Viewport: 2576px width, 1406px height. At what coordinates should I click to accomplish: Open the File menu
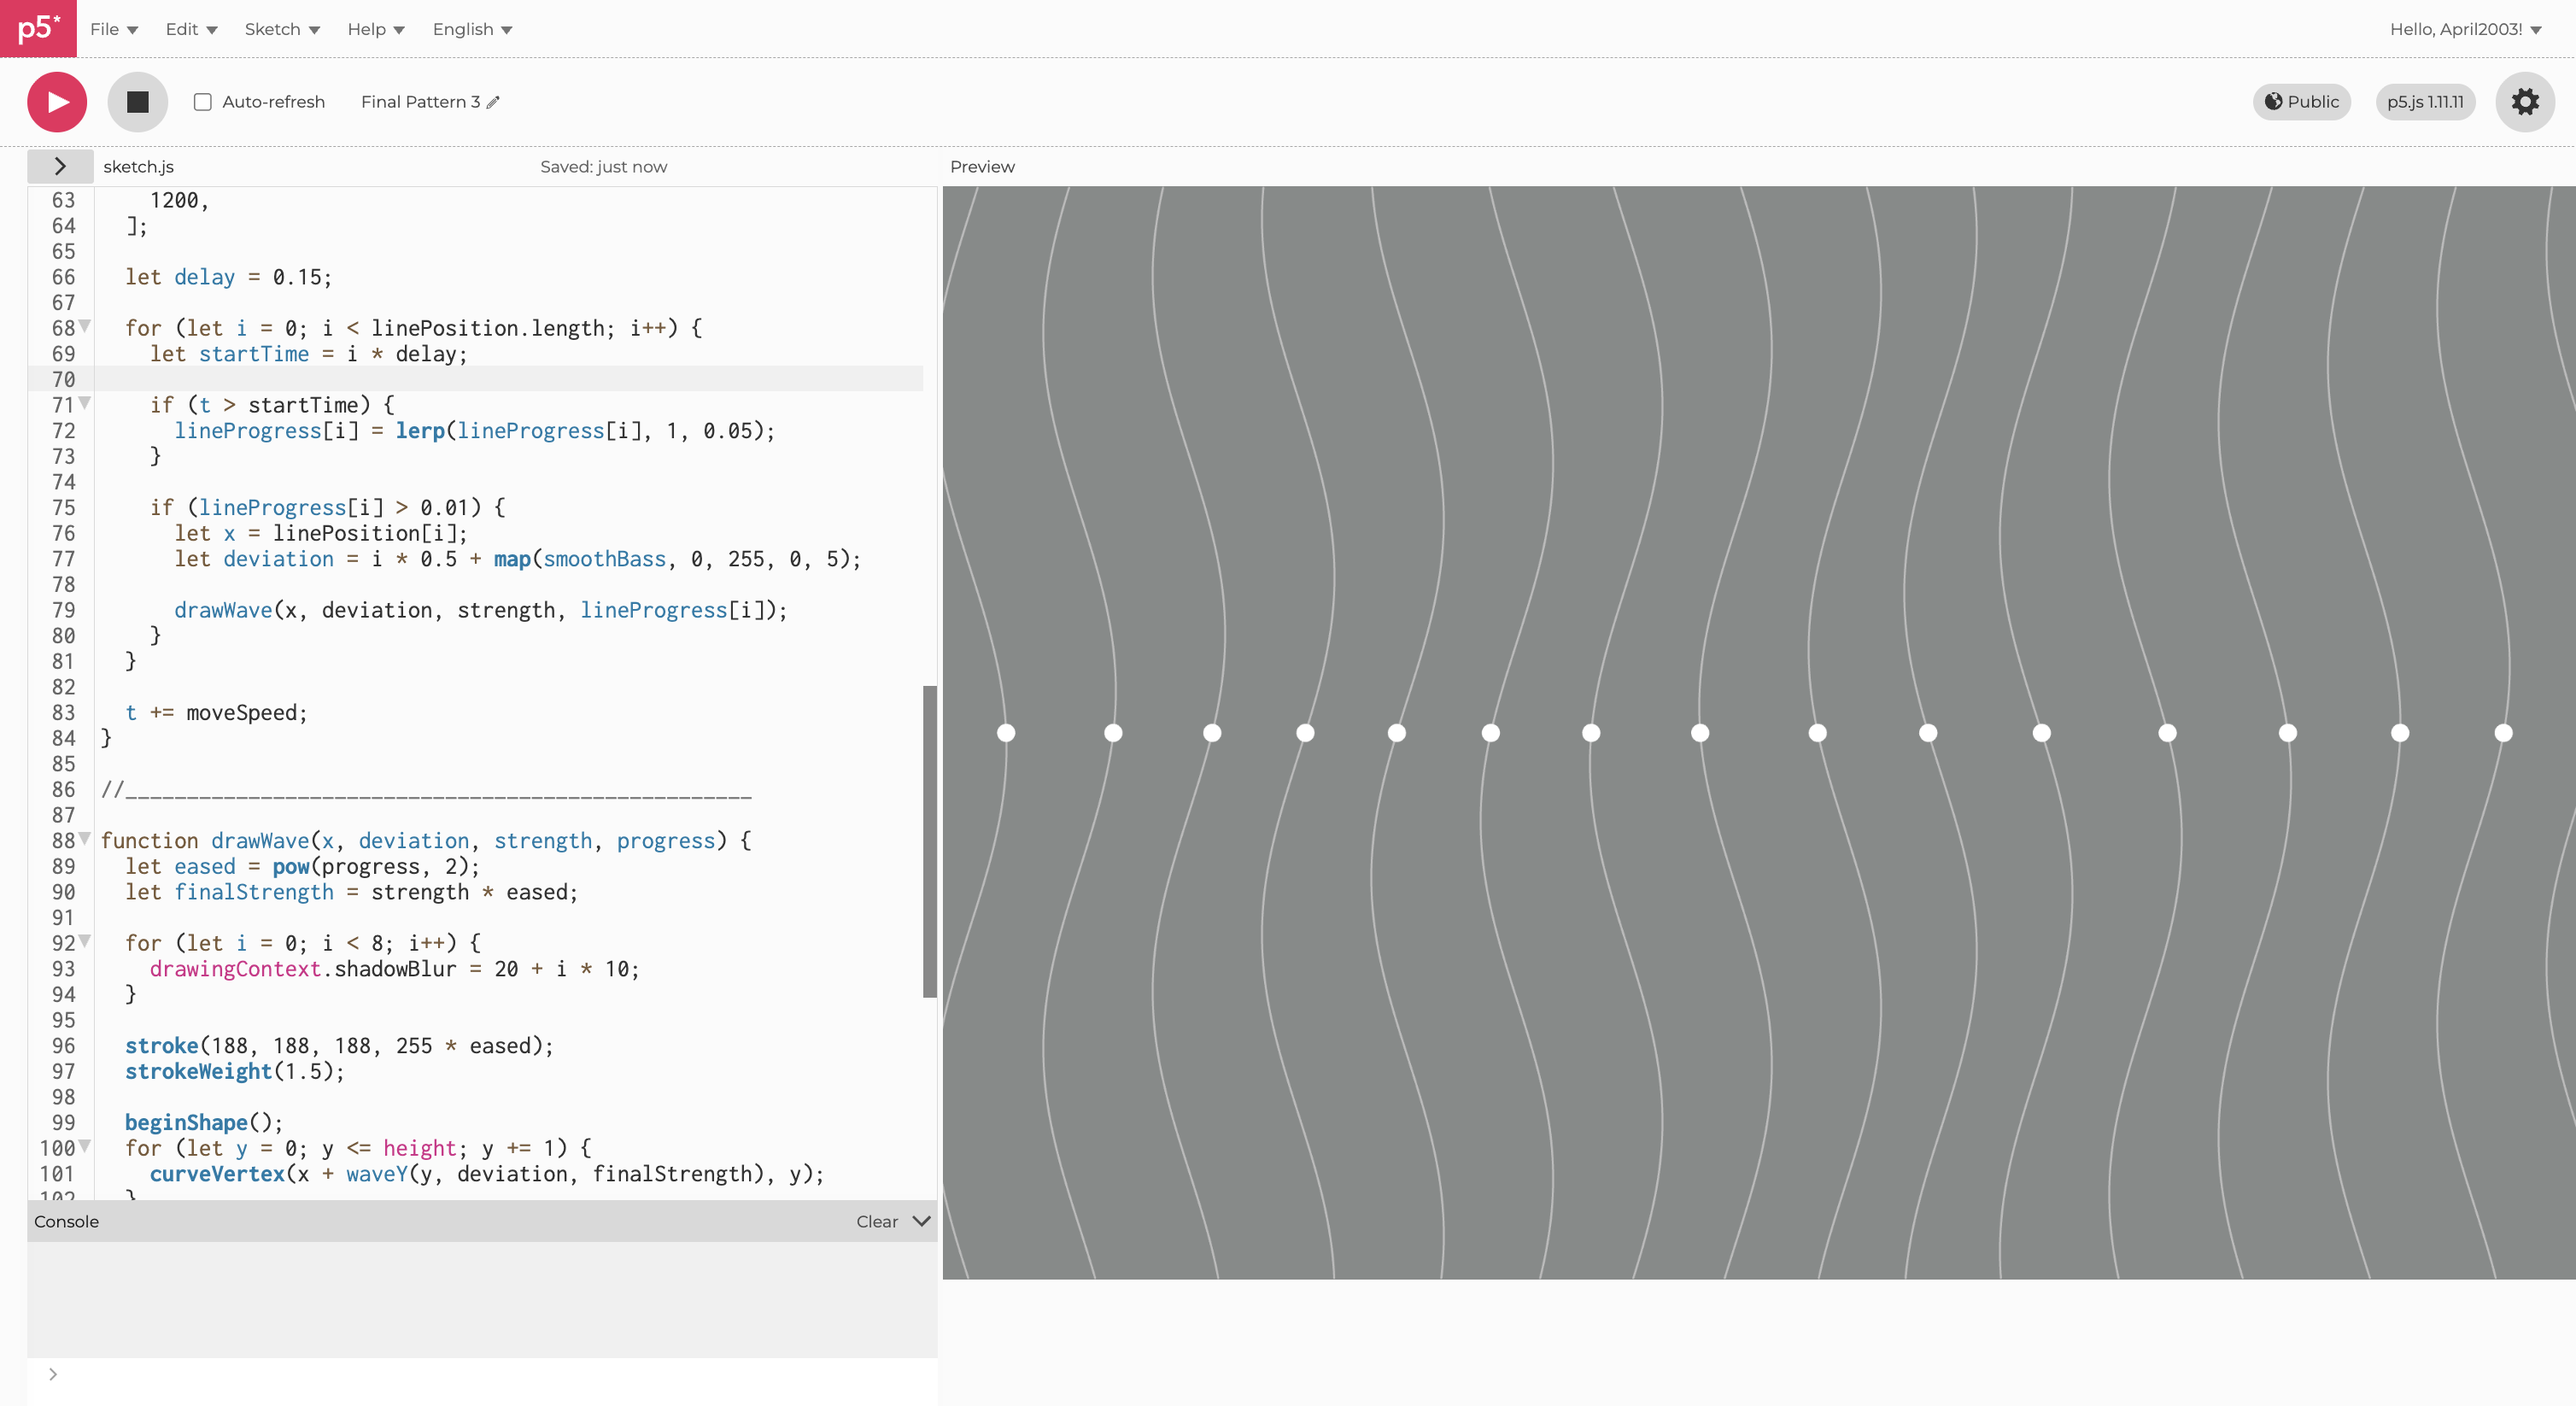[113, 29]
